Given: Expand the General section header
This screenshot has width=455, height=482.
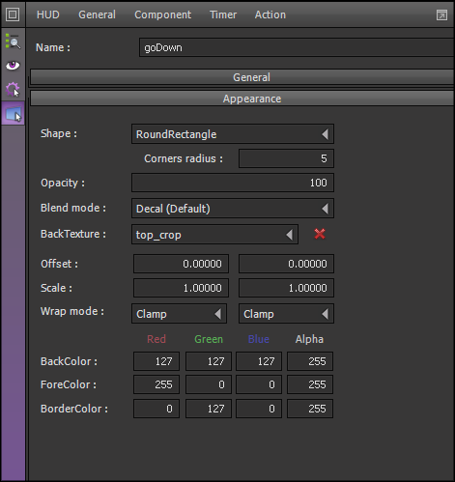Looking at the screenshot, I should tap(242, 77).
